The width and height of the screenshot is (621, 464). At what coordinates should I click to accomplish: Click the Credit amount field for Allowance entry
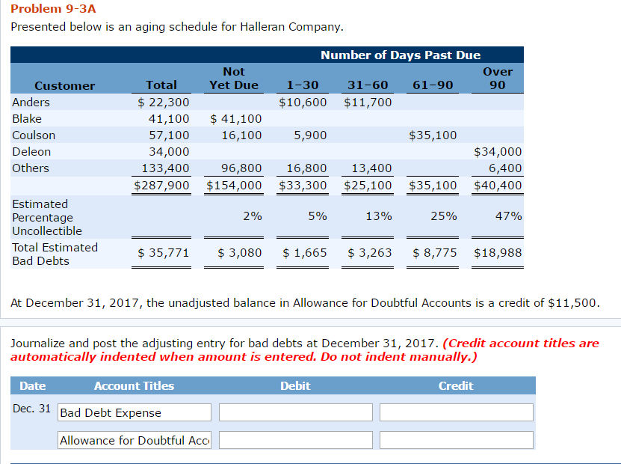(x=456, y=440)
